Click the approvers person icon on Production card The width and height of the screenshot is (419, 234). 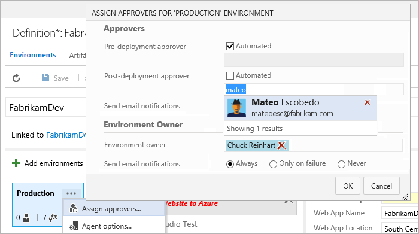click(26, 218)
